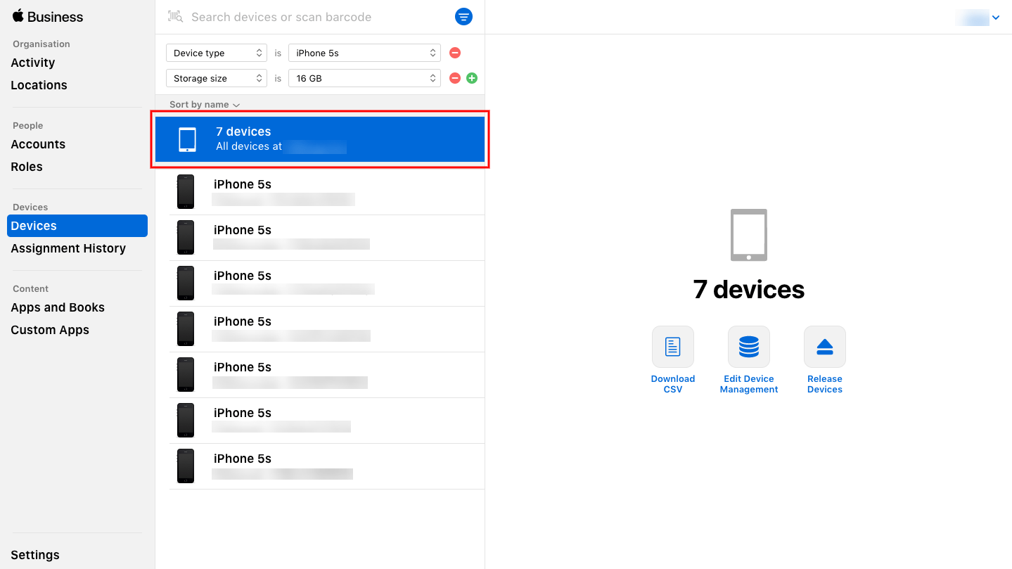The image size is (1012, 569).
Task: Remove the Device type filter with red minus
Action: coord(454,53)
